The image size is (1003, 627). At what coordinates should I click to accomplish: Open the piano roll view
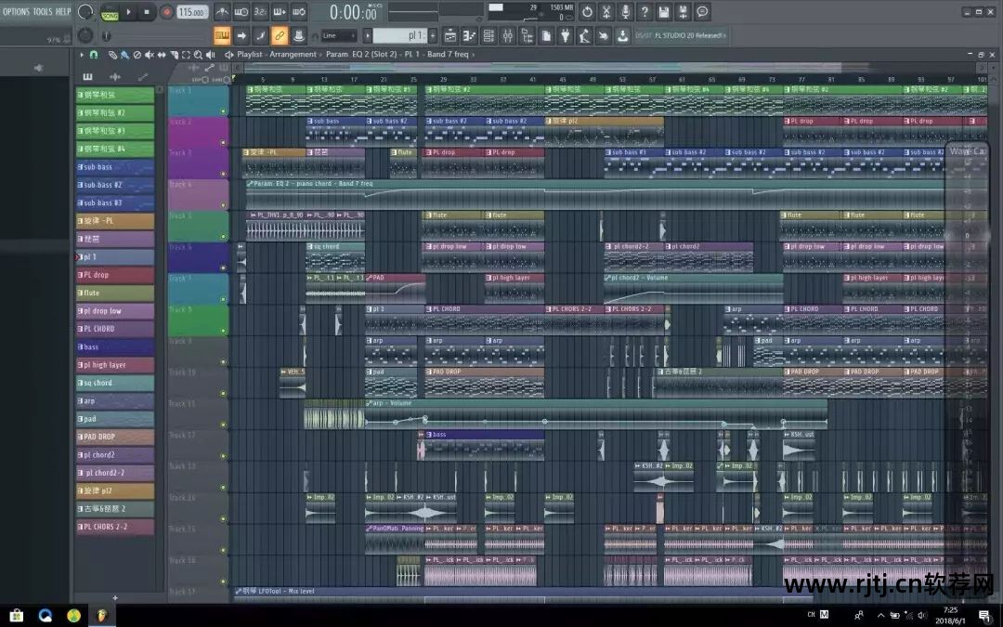[x=470, y=36]
